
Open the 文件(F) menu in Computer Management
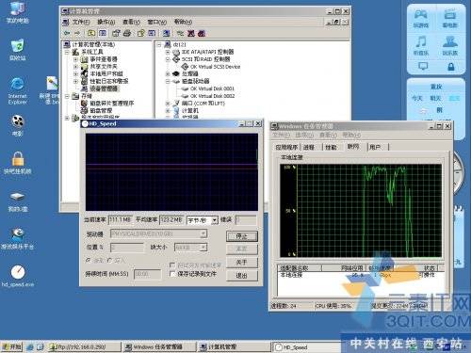(x=81, y=22)
